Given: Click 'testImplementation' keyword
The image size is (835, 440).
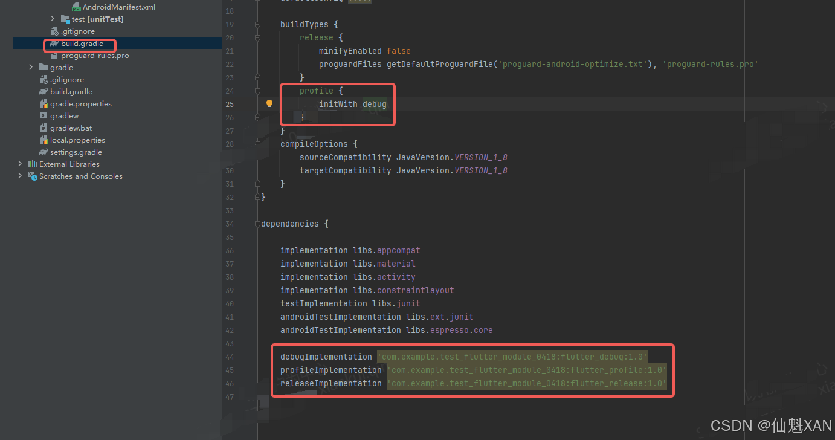Looking at the screenshot, I should [324, 304].
